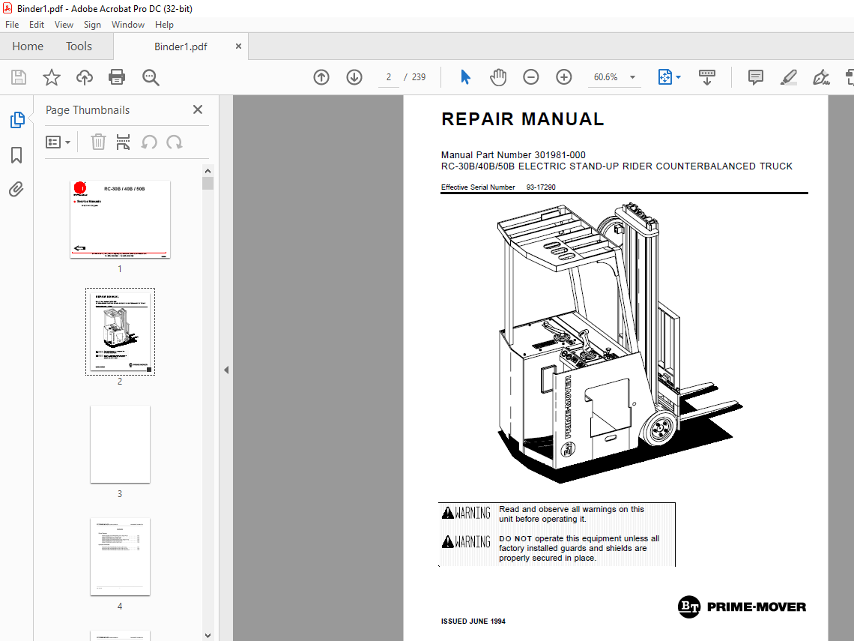
Task: Click the total page count 239
Action: 418,77
